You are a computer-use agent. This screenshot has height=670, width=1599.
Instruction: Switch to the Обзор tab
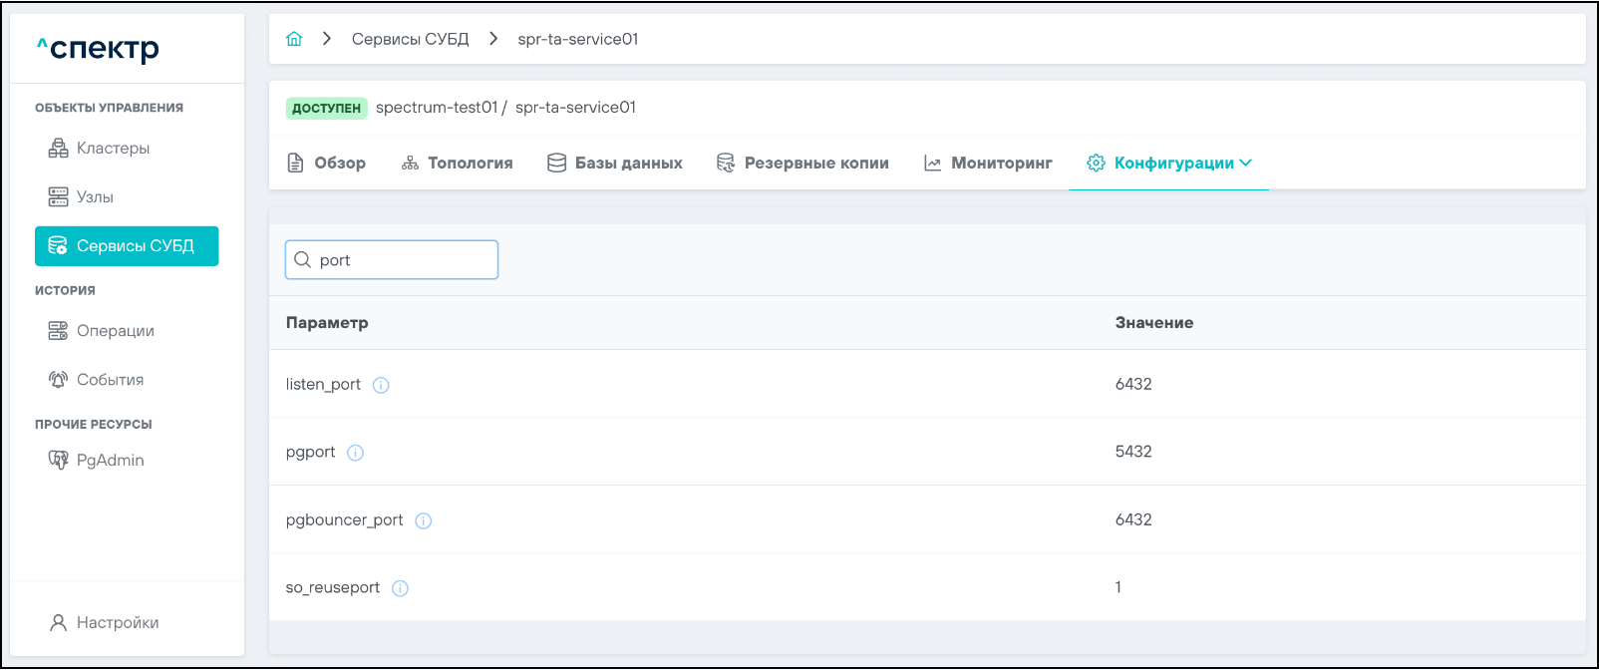click(x=327, y=164)
